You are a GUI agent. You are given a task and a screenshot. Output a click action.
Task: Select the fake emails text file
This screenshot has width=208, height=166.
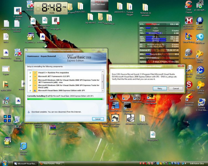tap(17, 26)
